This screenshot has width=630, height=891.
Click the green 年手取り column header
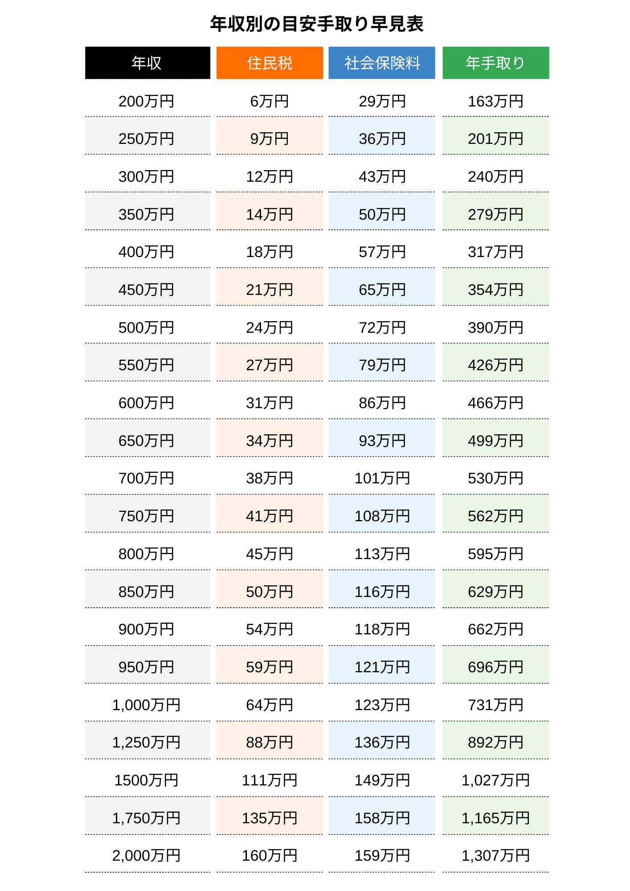[495, 63]
